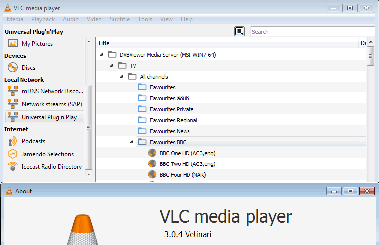The image size is (379, 245).
Task: Select "Favourites Private" row text
Action: coord(172,109)
